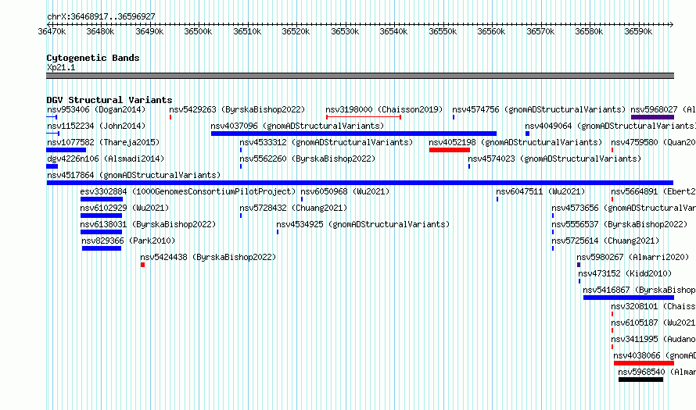This screenshot has width=696, height=410.
Task: Open variant nsv4573656 label
Action: 623,208
